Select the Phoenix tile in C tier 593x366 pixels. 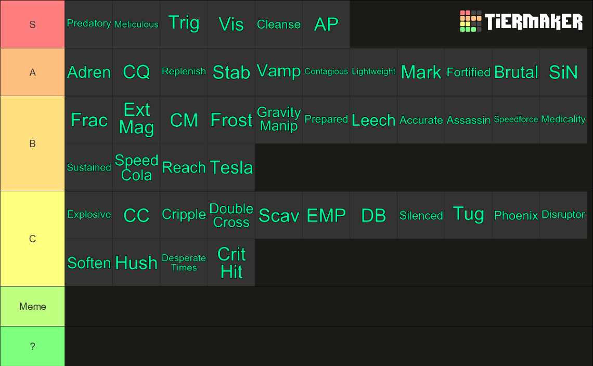click(x=516, y=215)
